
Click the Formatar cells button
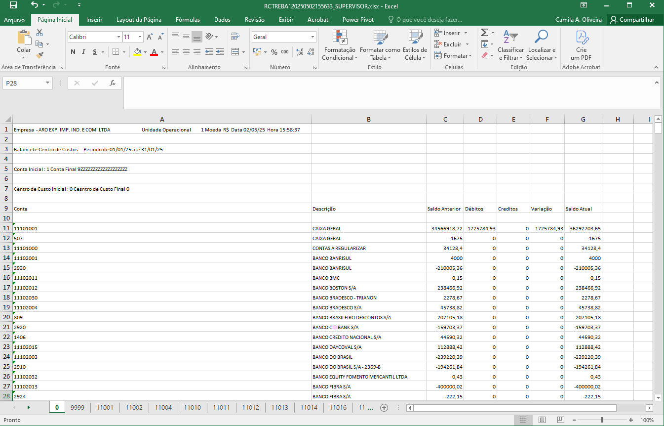point(453,56)
